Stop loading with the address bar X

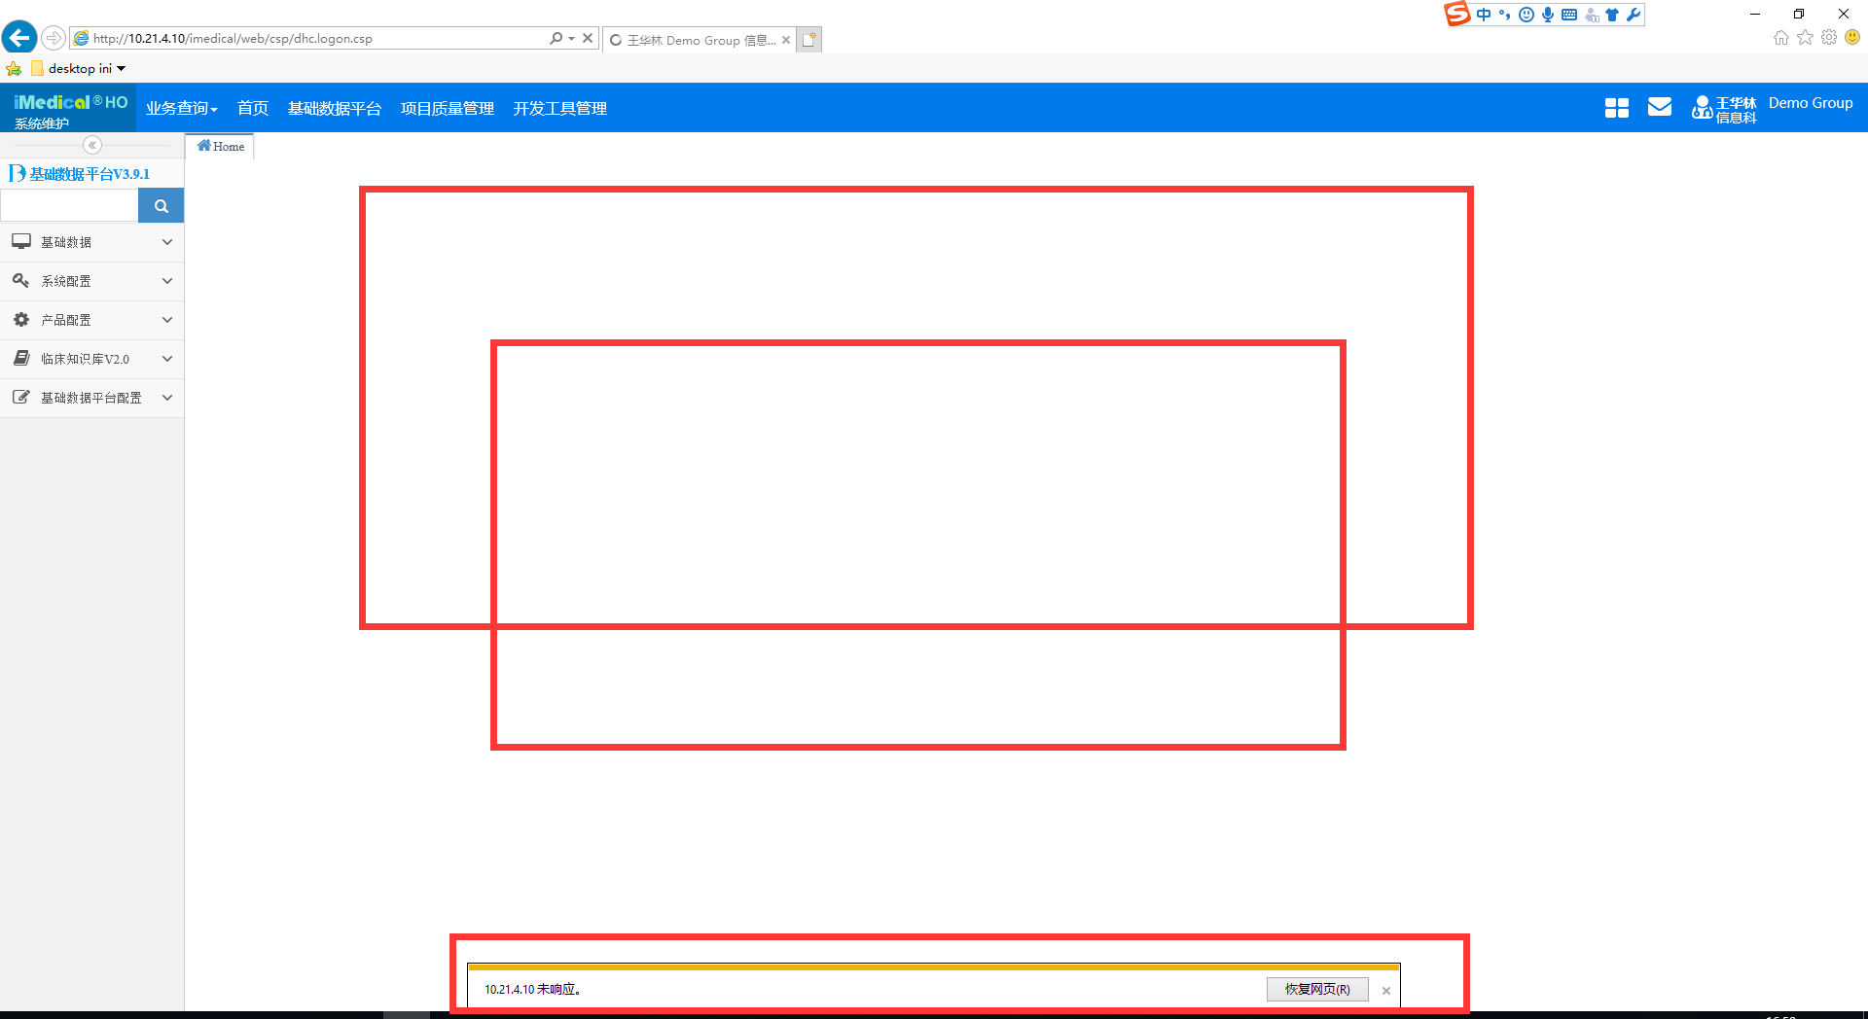pyautogui.click(x=588, y=38)
